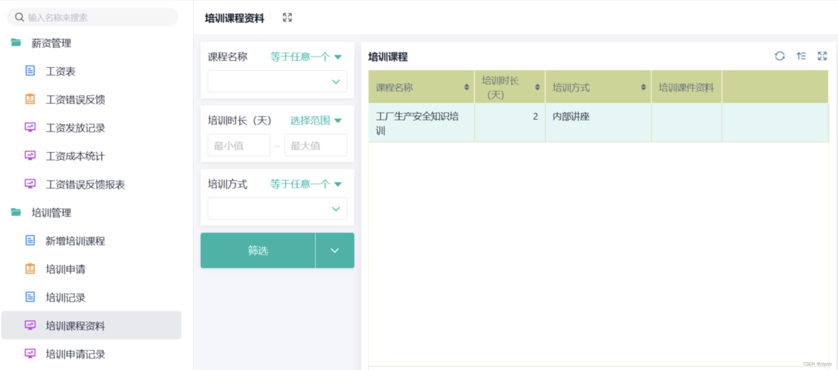838x370 pixels.
Task: Click the 培训记录 form icon
Action: pyautogui.click(x=30, y=297)
